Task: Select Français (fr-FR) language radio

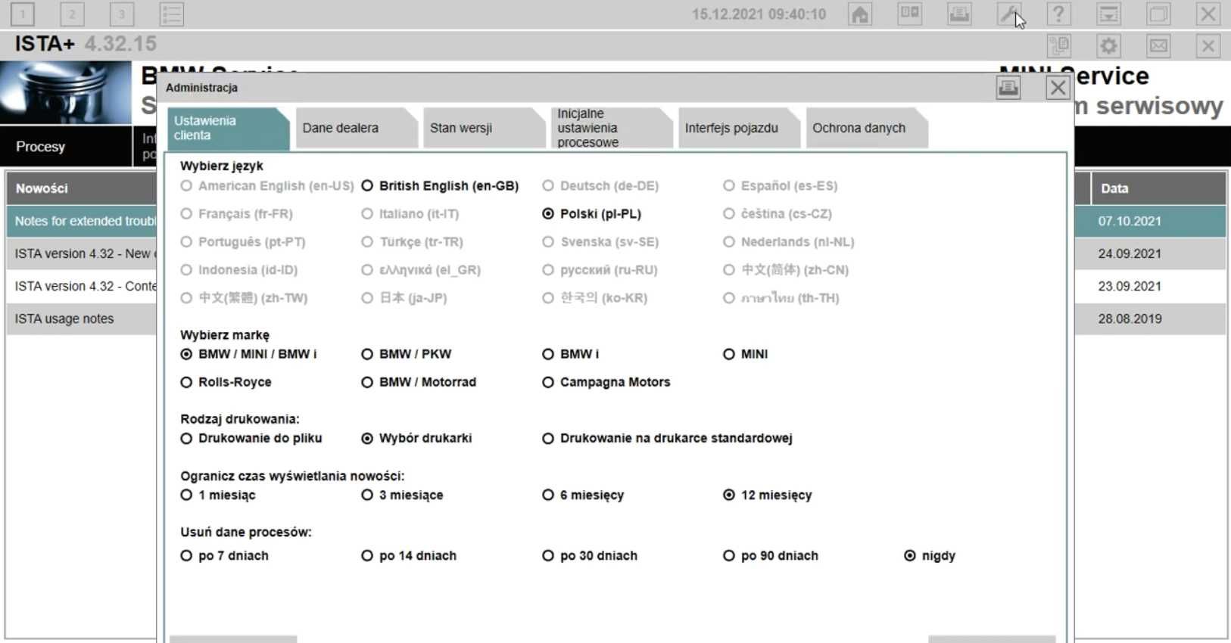Action: [x=237, y=214]
